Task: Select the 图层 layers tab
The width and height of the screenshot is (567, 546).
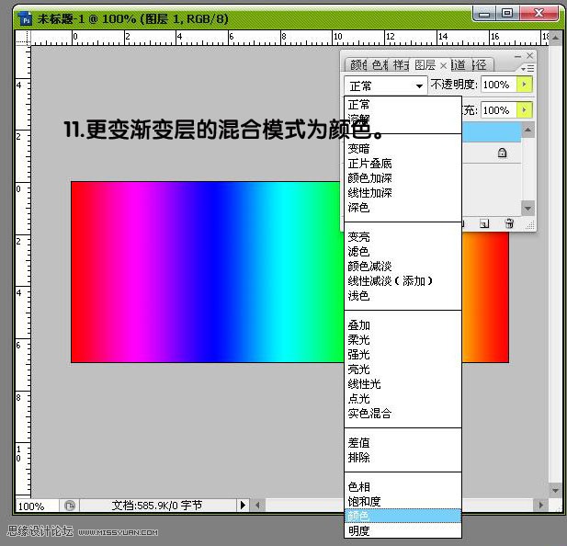Action: tap(425, 65)
